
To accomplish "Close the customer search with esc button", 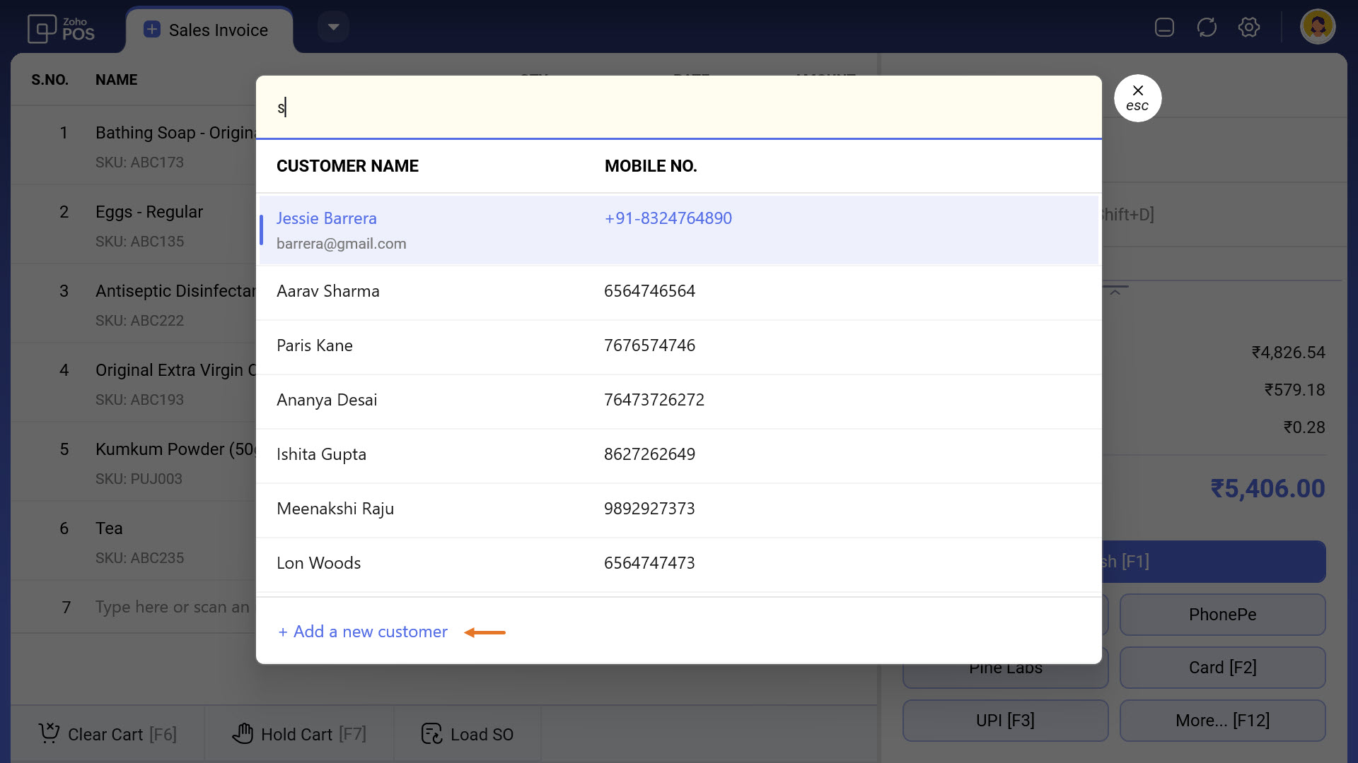I will tap(1137, 98).
